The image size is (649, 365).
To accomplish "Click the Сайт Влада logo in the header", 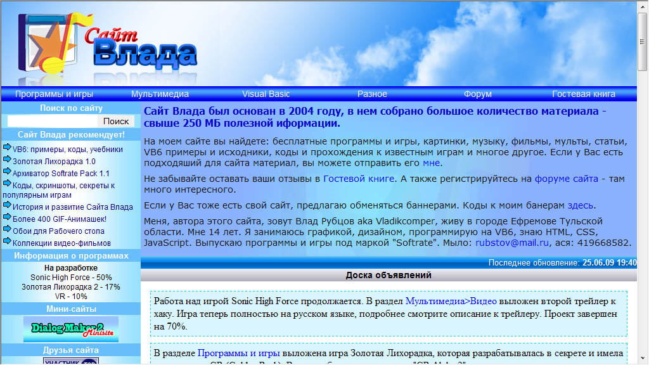I will (x=108, y=44).
